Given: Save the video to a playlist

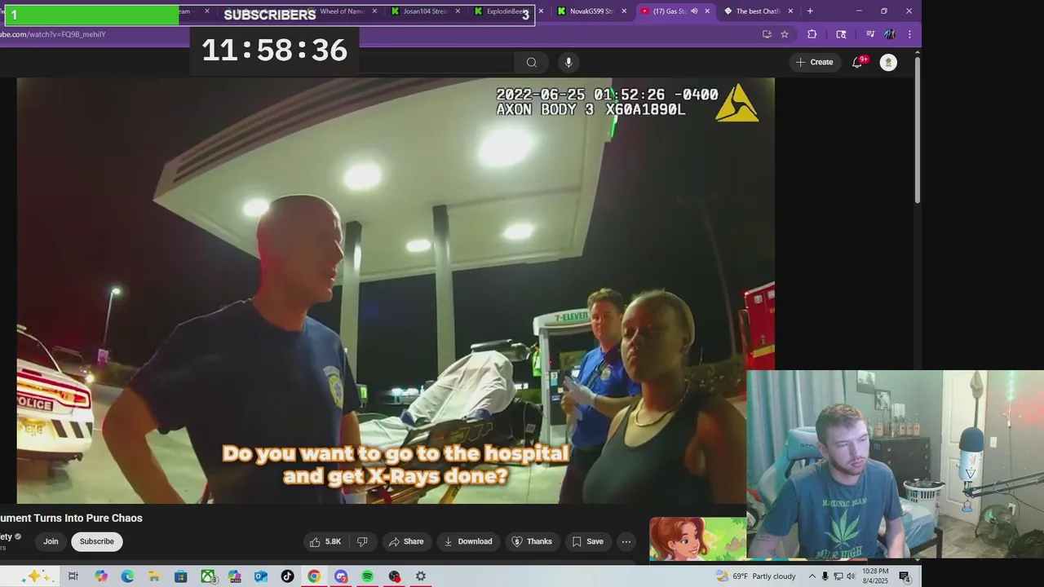Looking at the screenshot, I should [x=588, y=541].
